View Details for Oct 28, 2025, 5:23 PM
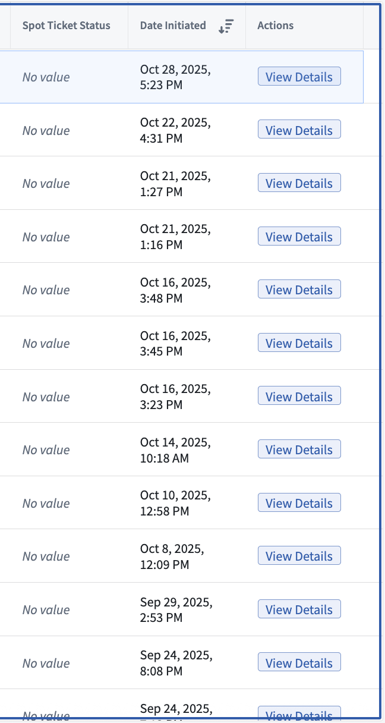This screenshot has height=723, width=385. pyautogui.click(x=299, y=77)
